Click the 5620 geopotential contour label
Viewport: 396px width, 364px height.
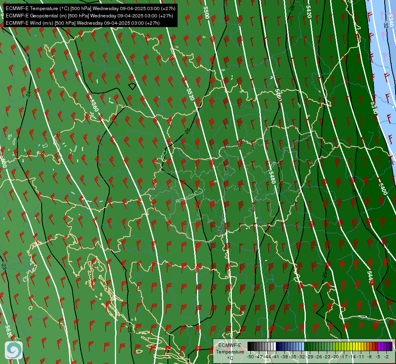8,331
